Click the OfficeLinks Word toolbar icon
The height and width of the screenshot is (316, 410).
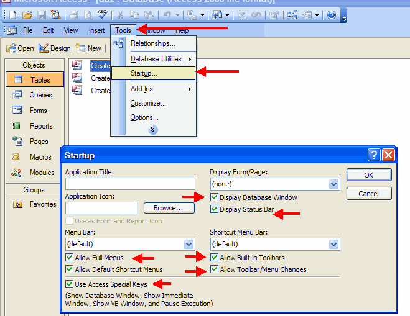(192, 15)
